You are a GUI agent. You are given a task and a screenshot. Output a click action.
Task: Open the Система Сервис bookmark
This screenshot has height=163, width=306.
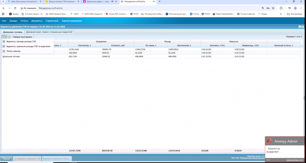[x=32, y=14]
